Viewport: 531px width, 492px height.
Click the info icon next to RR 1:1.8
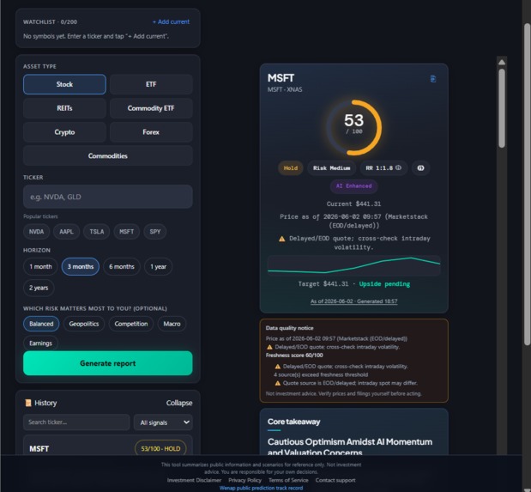pos(398,167)
